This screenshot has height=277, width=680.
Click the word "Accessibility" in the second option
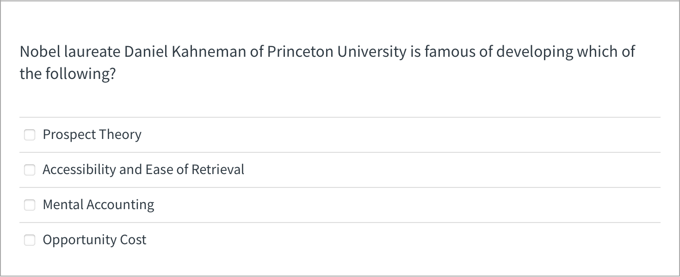(79, 170)
